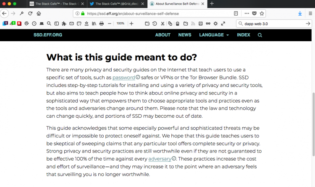Click extension icon with green 0 badge

point(13,24)
